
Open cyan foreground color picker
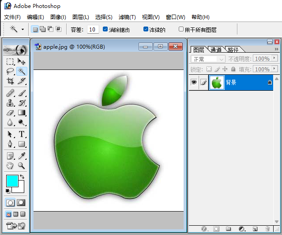click(x=12, y=181)
